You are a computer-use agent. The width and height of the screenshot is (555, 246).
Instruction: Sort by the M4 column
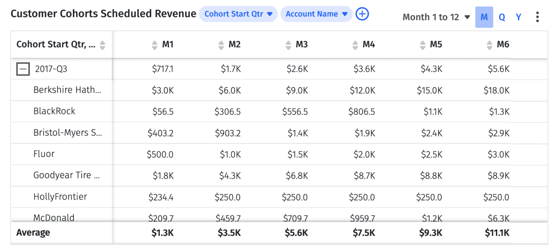[x=355, y=45]
